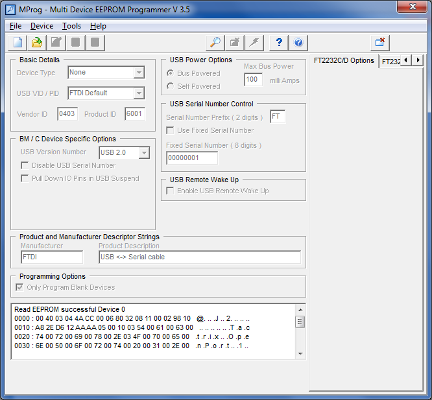The image size is (432, 400).
Task: Switch to the FT2232C/D Options tab
Action: [x=344, y=60]
